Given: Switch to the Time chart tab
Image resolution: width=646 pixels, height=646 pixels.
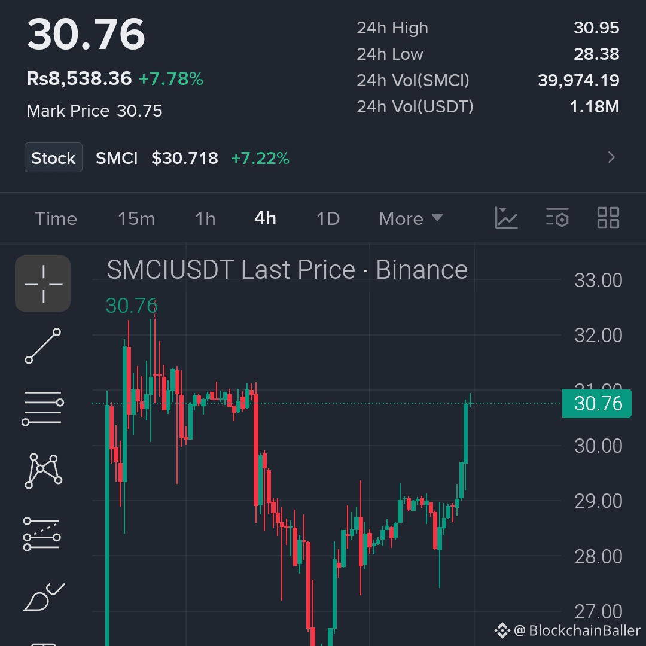Looking at the screenshot, I should pos(56,218).
